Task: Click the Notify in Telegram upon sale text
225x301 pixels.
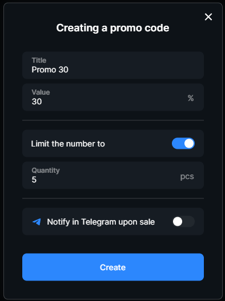Action: (101, 222)
